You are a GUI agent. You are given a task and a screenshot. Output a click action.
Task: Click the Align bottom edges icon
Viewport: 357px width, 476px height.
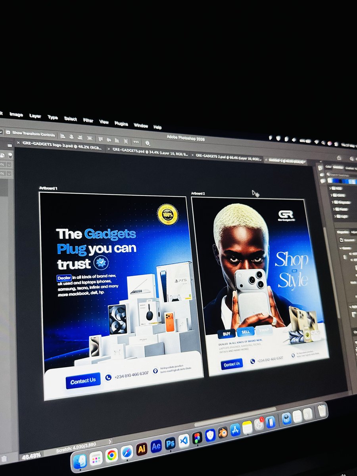[117, 140]
